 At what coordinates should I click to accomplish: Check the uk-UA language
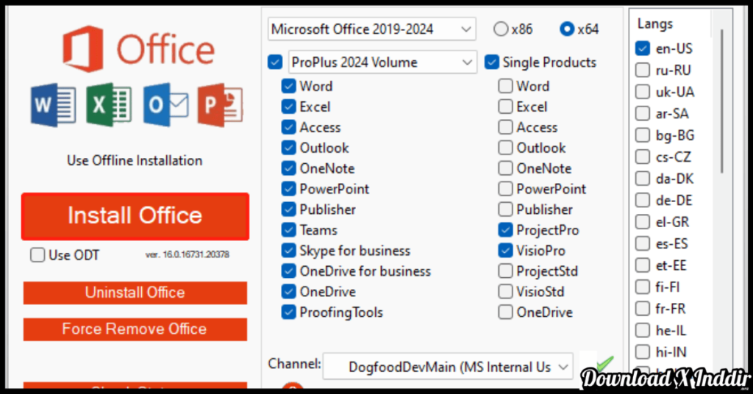pos(643,92)
